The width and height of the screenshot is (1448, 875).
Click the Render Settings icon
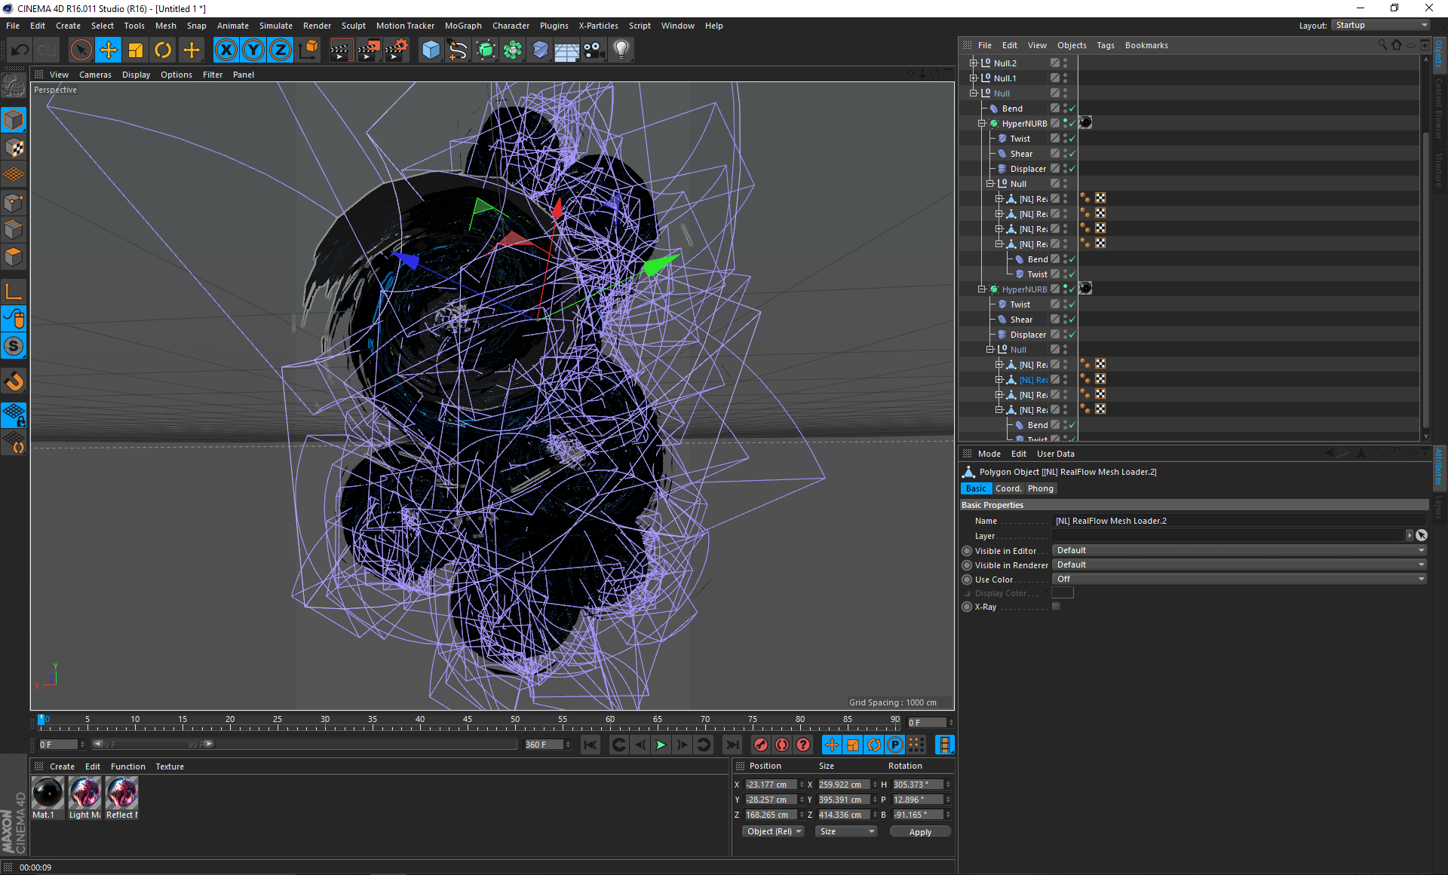tap(395, 50)
